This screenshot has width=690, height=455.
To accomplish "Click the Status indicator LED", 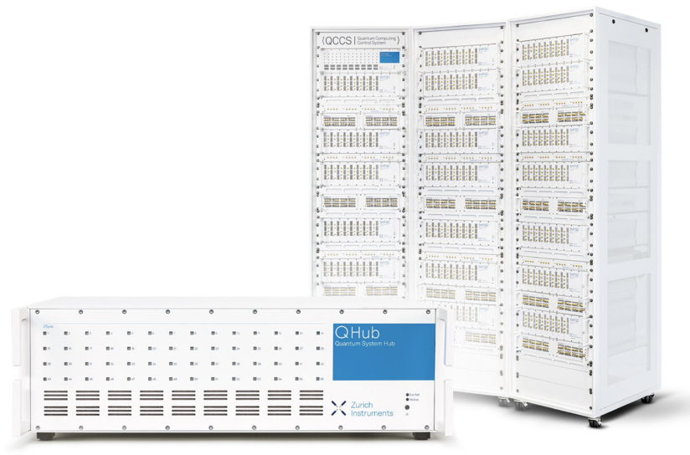I will pos(407,400).
